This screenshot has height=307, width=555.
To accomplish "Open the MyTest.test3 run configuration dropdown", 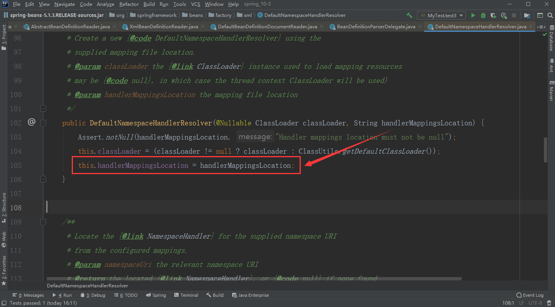I will [441, 15].
